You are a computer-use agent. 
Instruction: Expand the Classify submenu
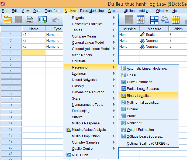91,86
